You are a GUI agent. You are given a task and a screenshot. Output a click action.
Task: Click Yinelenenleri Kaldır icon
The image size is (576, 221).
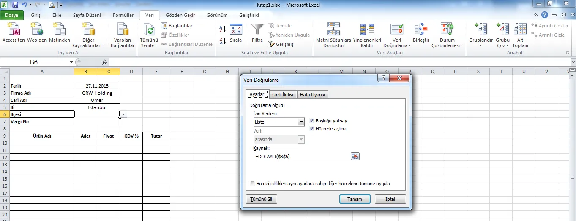point(367,30)
